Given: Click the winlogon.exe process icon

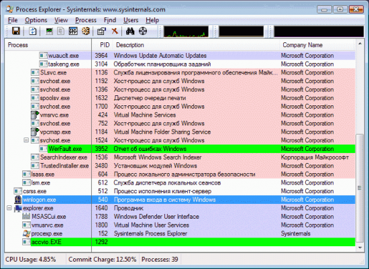Looking at the screenshot, I should click(x=18, y=200).
